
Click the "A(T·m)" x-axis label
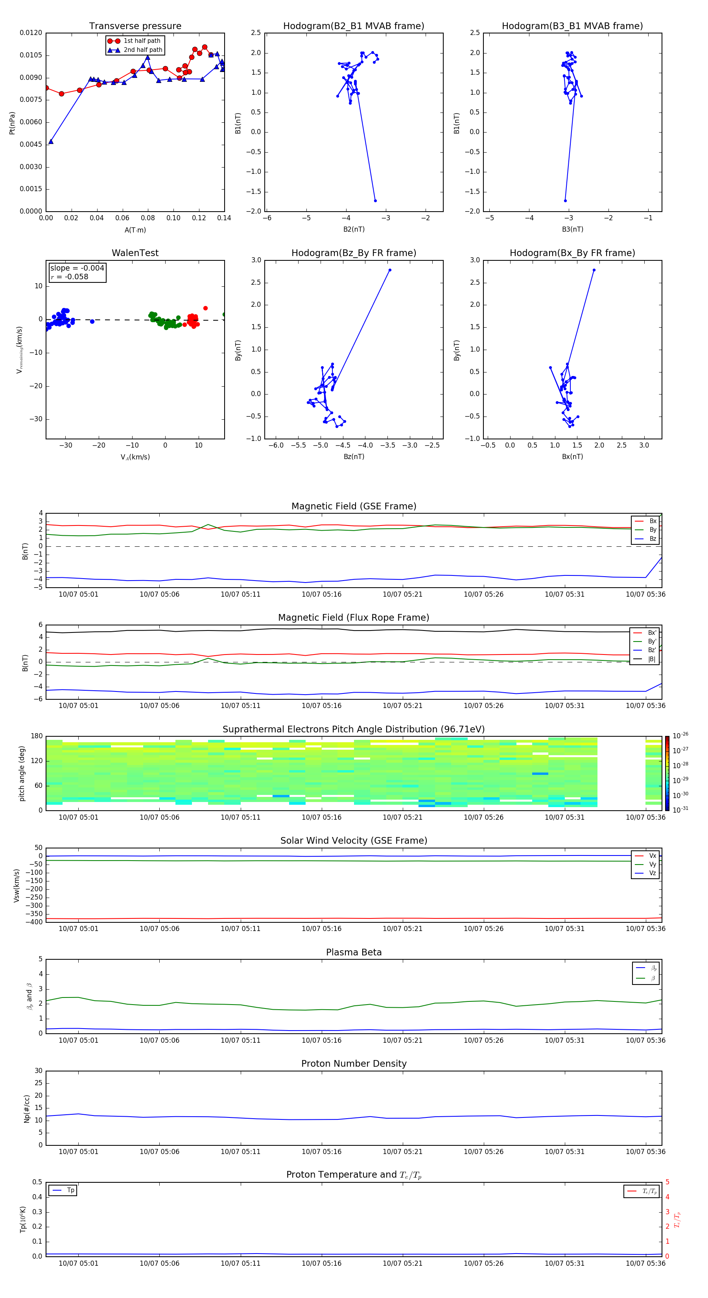[x=135, y=230]
